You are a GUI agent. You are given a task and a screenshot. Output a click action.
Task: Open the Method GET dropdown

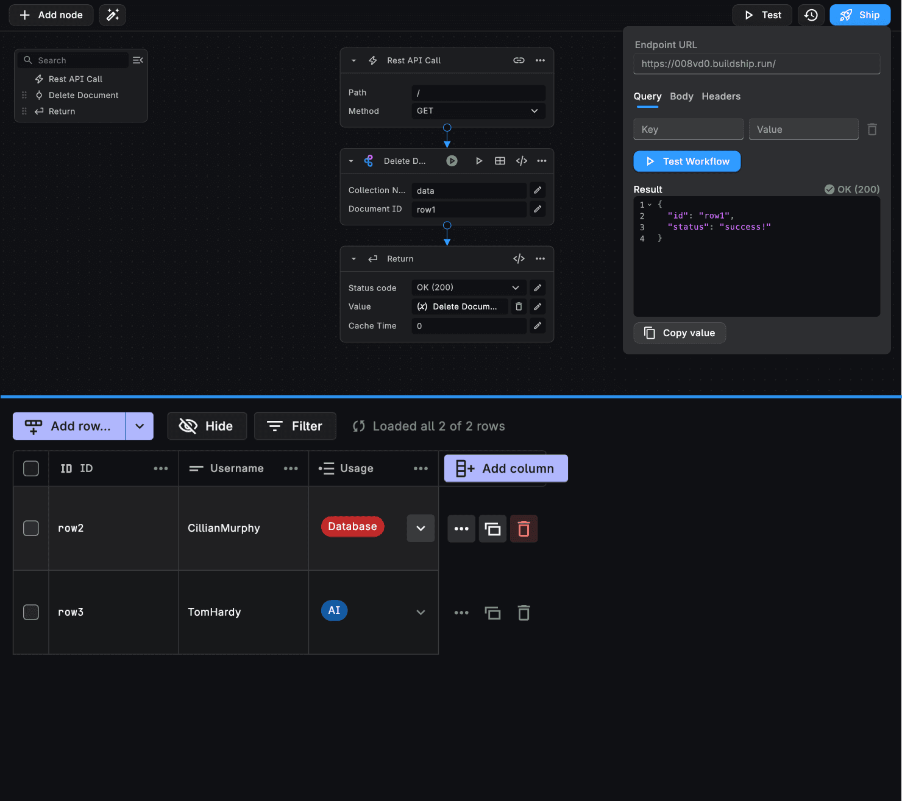[478, 111]
